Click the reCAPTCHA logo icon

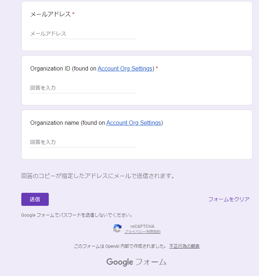click(x=117, y=228)
